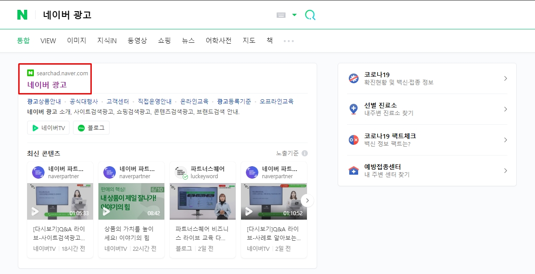Play the video with duration 01:05:33
This screenshot has height=274, width=535.
pos(35,212)
